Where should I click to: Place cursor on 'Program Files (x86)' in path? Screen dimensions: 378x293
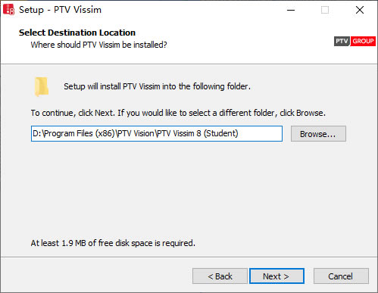(80, 133)
